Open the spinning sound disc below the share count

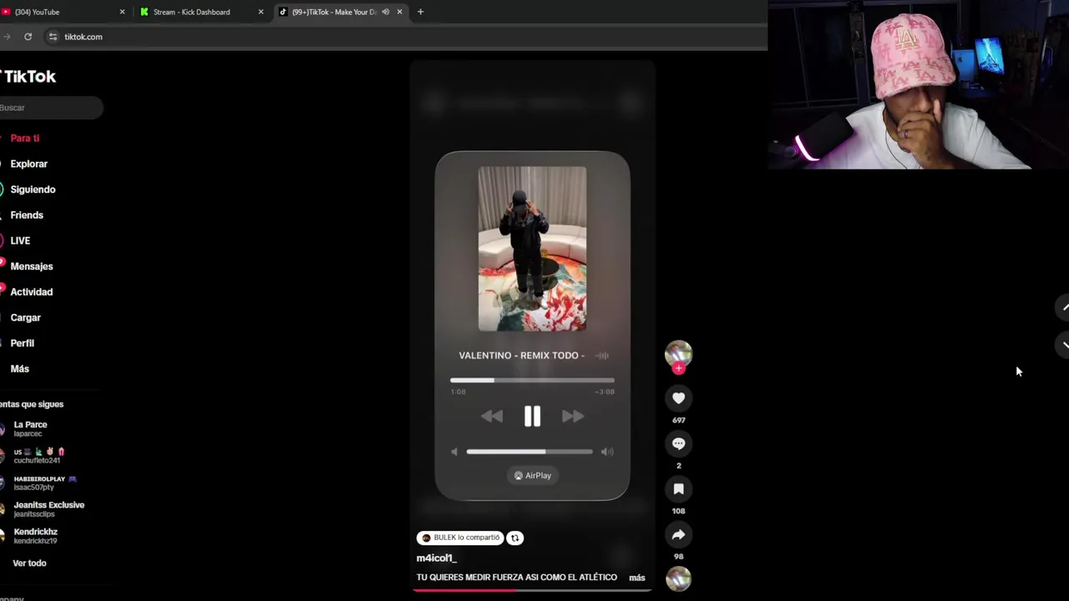[678, 578]
